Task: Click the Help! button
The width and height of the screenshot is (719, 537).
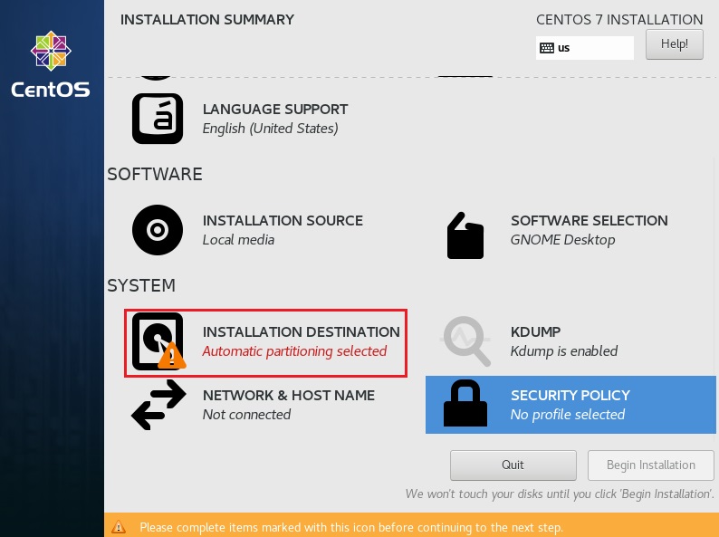Action: (x=674, y=44)
